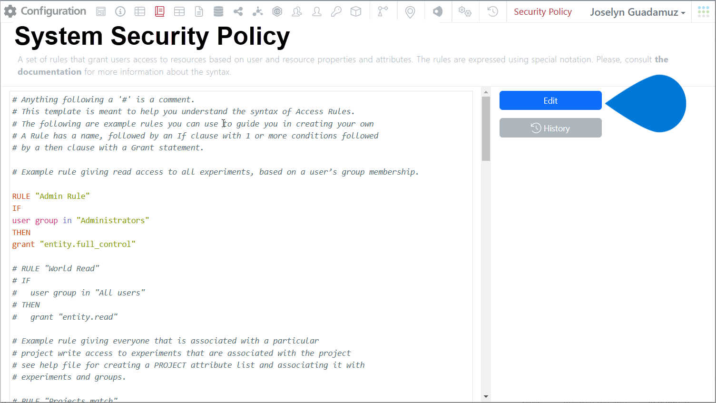Open the filled hexagon tag icon
The height and width of the screenshot is (403, 716).
point(438,12)
